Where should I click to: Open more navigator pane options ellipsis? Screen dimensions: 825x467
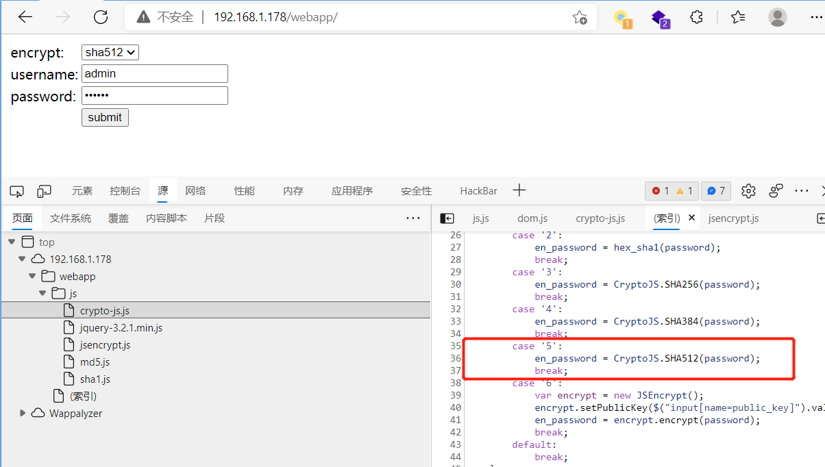coord(413,218)
